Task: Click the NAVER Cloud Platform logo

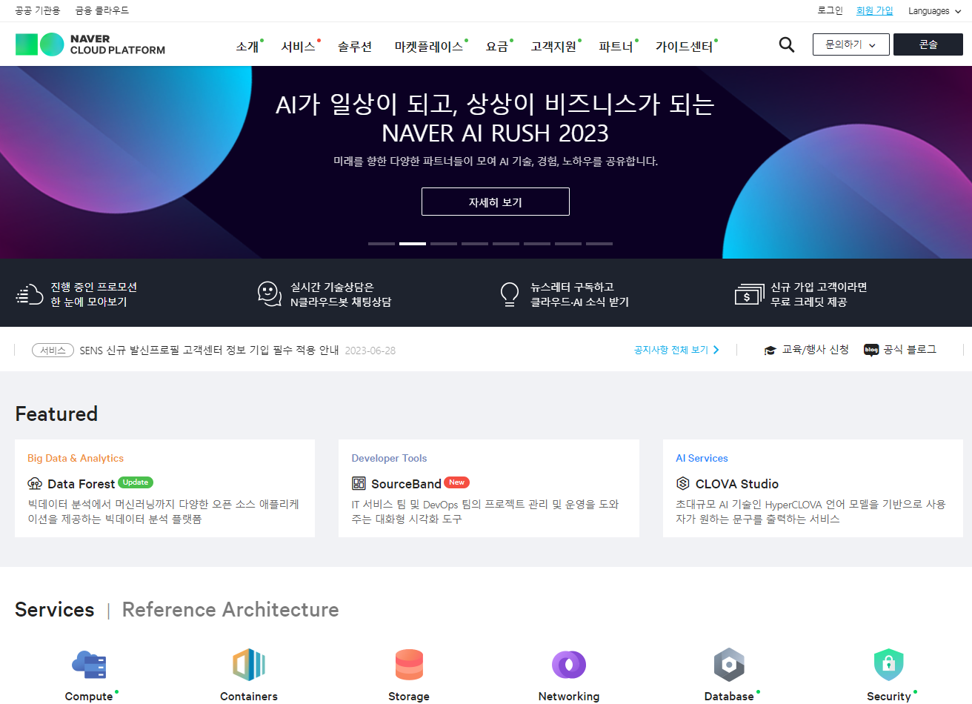Action: [x=90, y=44]
